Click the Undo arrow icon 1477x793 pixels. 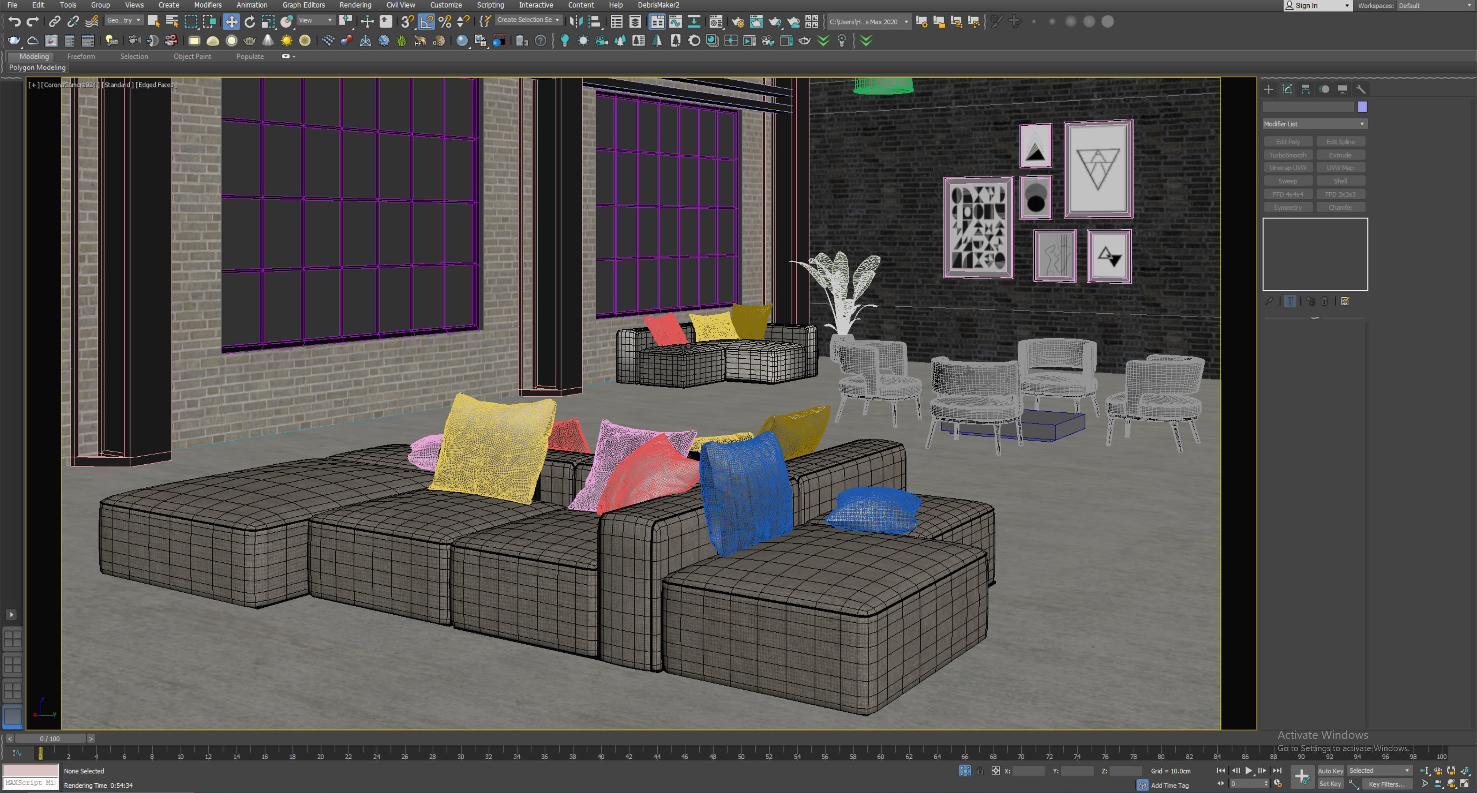(x=14, y=22)
